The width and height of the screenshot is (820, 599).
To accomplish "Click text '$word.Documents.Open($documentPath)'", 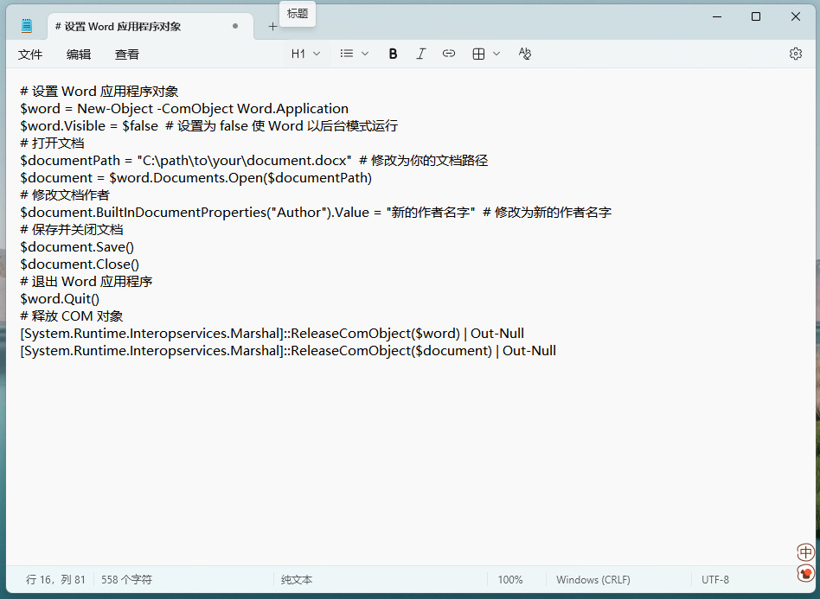I will pos(240,178).
